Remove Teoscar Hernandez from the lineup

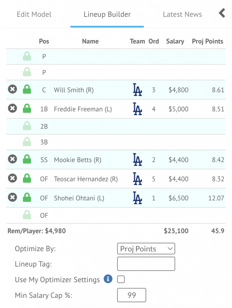(x=12, y=179)
